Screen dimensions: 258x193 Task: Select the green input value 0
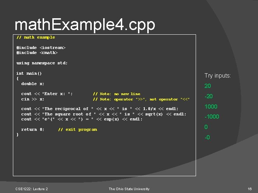click(206, 127)
